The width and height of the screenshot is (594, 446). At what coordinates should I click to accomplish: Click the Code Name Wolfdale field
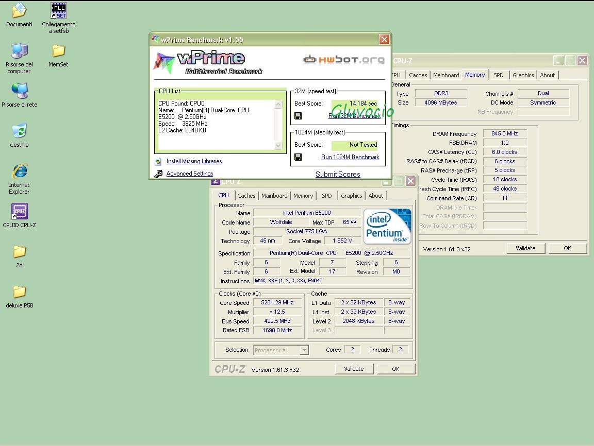click(281, 222)
